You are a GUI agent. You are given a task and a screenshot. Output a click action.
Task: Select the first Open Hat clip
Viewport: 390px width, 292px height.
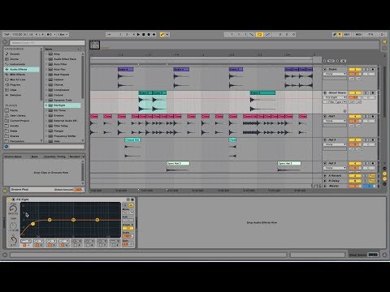178,163
